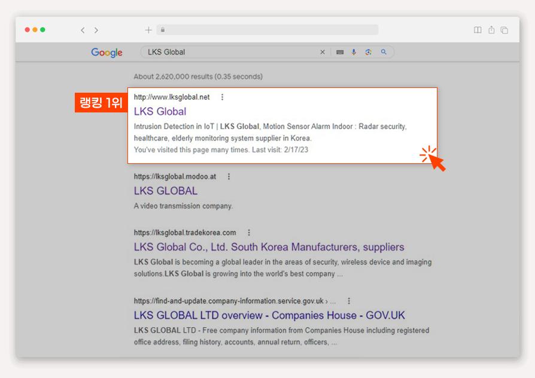Click the 'A video transmission company.' snippet
This screenshot has width=535, height=378.
click(183, 206)
